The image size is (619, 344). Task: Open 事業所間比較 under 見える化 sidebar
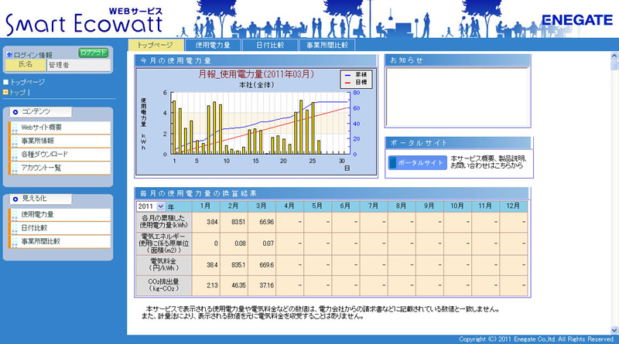point(60,241)
